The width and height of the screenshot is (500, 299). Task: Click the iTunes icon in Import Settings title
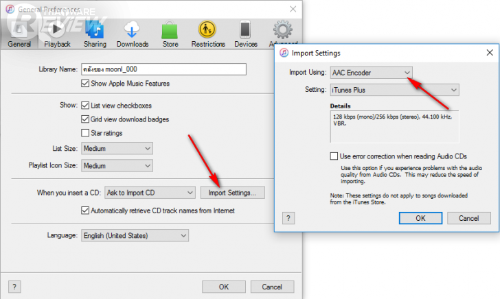(284, 53)
